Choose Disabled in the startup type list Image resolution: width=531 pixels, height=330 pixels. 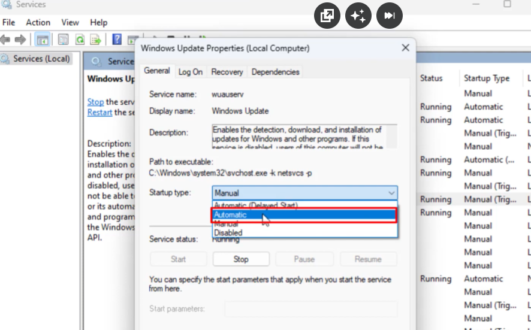304,233
